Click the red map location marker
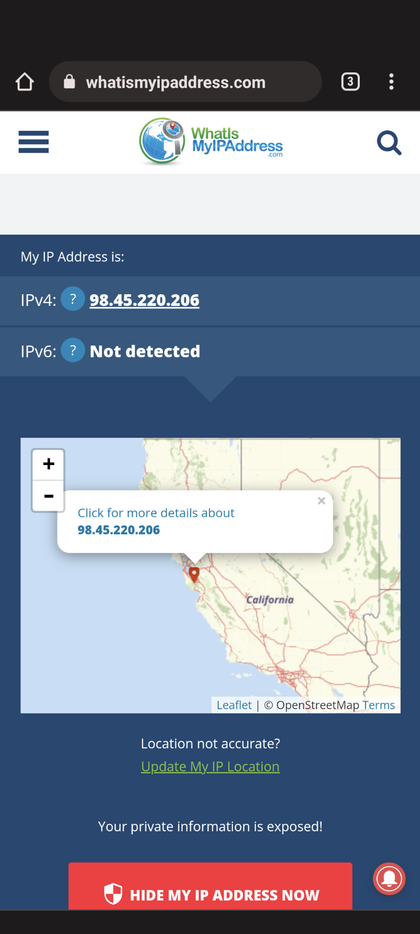 [194, 574]
